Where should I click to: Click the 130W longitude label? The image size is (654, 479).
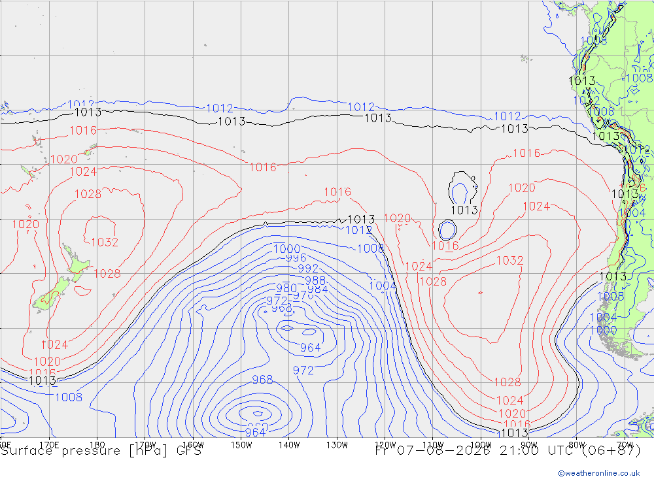coord(337,444)
